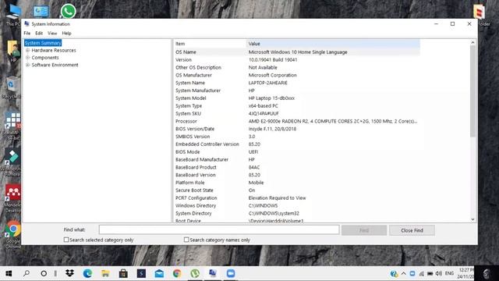Select the Control Panel desktop icon
The height and width of the screenshot is (281, 499).
pos(41,12)
